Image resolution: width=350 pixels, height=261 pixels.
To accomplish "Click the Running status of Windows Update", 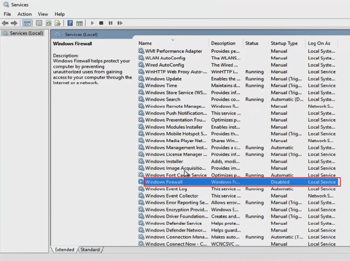I will coord(254,79).
